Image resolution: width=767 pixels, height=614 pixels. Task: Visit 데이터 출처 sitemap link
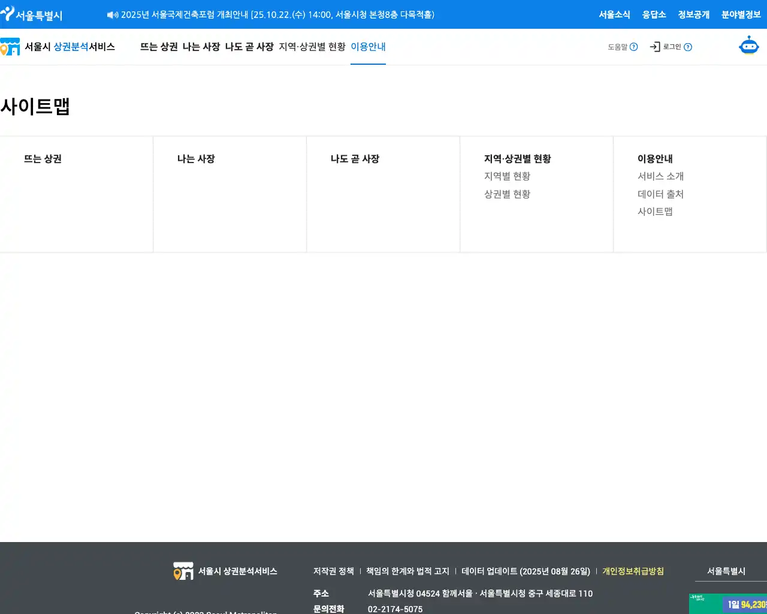[660, 194]
